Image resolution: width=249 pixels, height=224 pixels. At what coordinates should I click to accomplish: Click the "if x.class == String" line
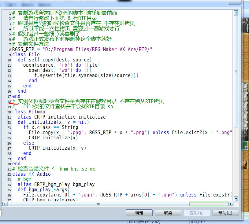pyautogui.click(x=51, y=127)
